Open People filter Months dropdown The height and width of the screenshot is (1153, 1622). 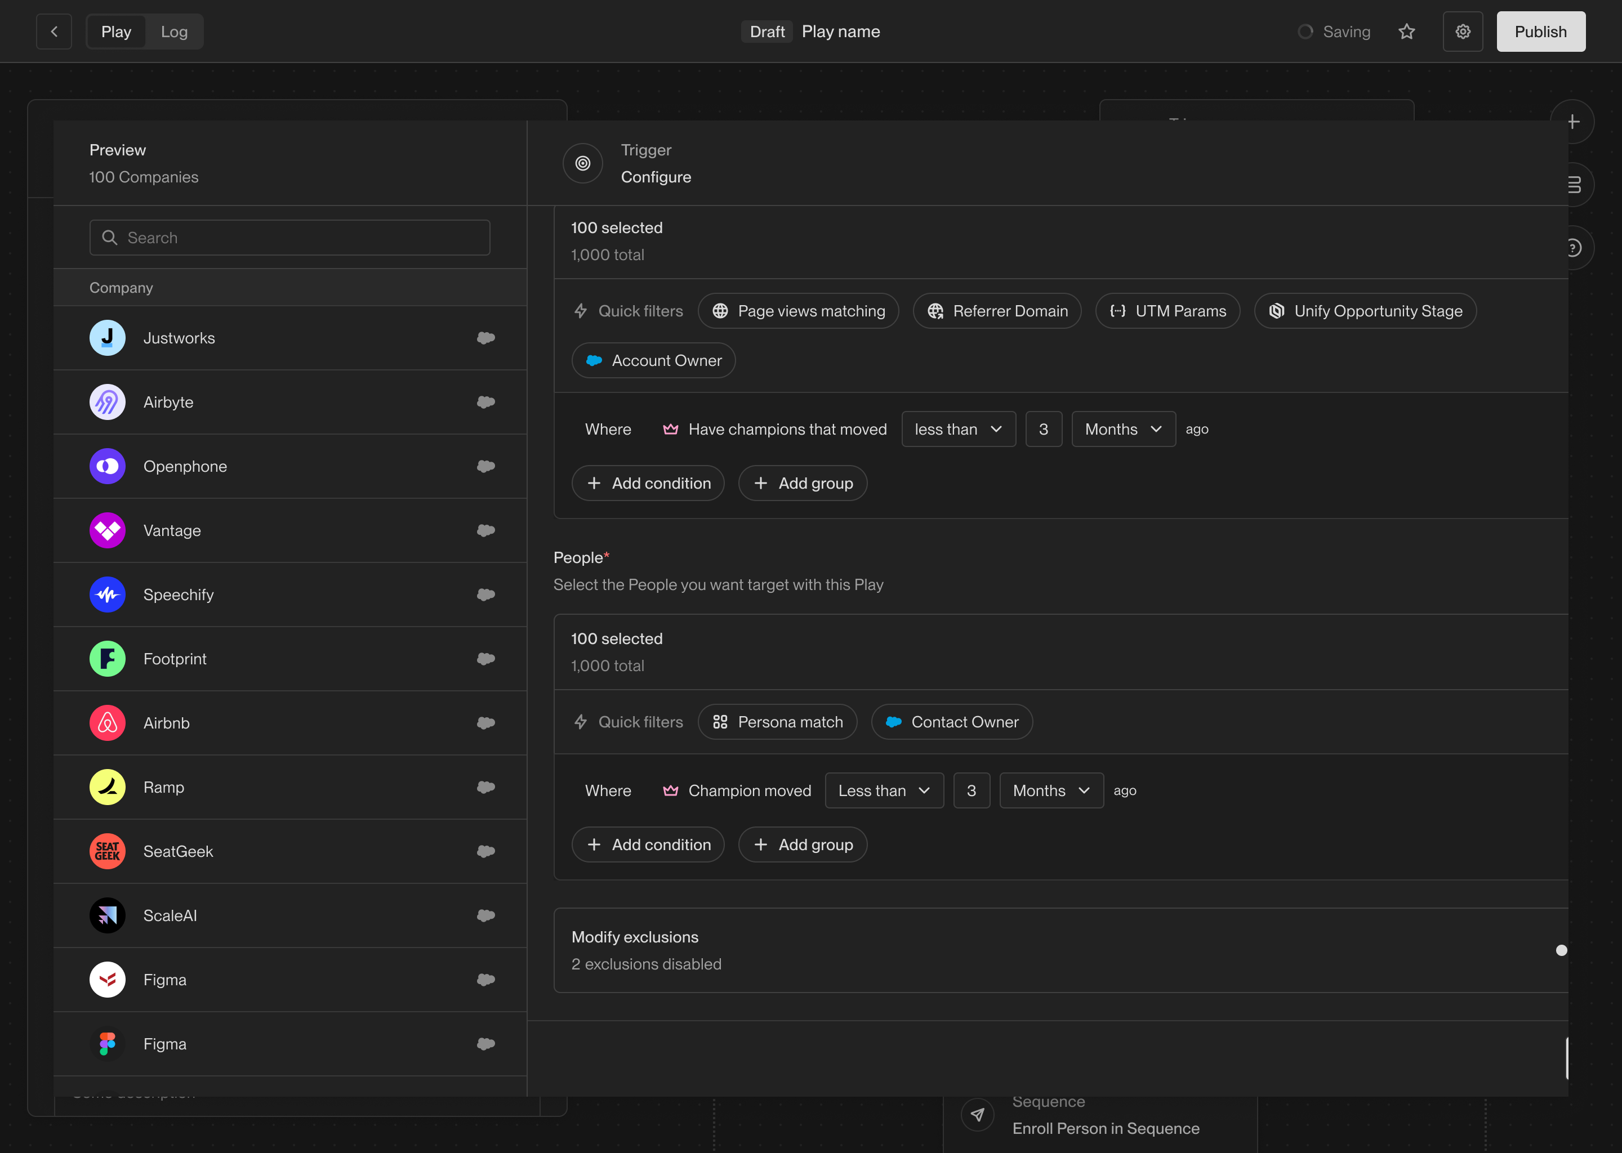pyautogui.click(x=1051, y=790)
